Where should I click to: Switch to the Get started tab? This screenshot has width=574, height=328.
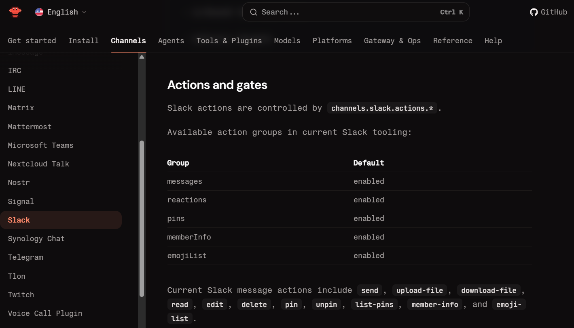pos(32,41)
